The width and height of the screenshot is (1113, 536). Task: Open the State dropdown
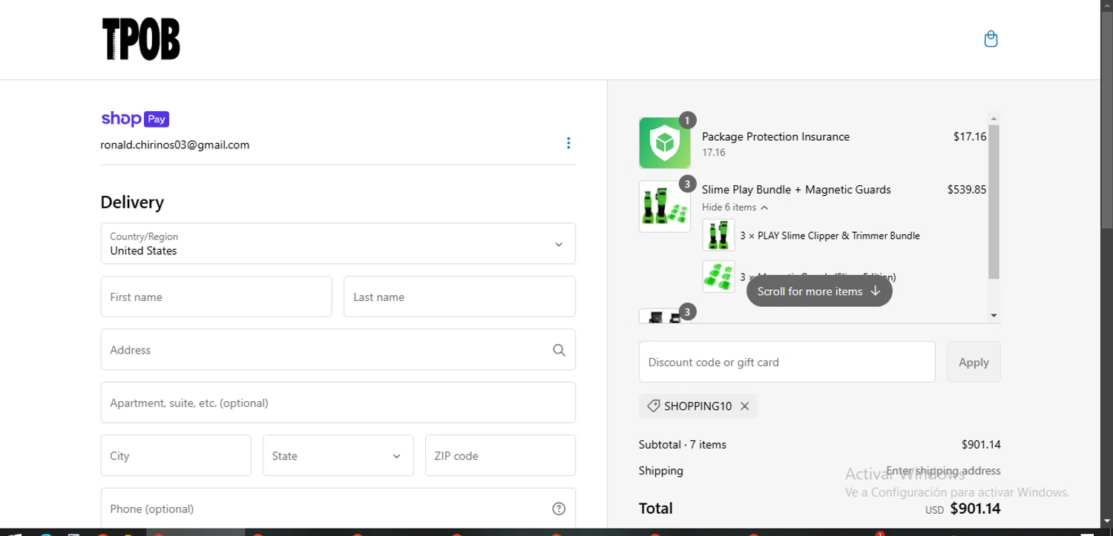[x=338, y=455]
